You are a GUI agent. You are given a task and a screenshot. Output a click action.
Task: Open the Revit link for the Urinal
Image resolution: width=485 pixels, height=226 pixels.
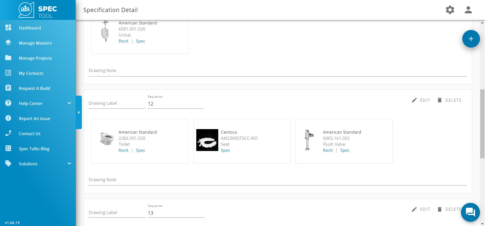point(124,41)
